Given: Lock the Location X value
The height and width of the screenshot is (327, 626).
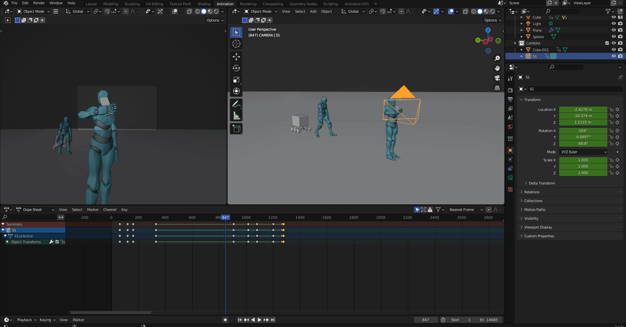Looking at the screenshot, I should click(x=611, y=110).
